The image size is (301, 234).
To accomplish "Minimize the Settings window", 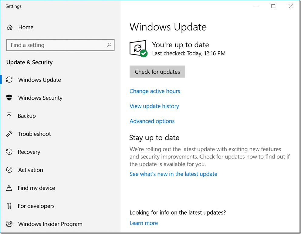I will tap(256, 6).
